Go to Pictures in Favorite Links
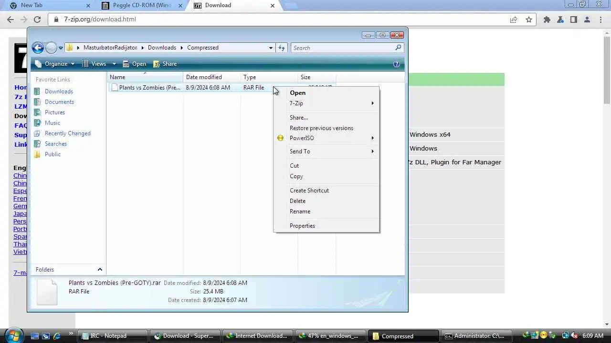Viewport: 611px width, 343px height. click(55, 112)
